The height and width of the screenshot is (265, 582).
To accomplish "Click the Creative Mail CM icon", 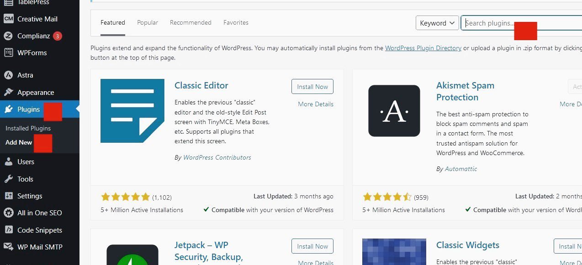I will (8, 19).
